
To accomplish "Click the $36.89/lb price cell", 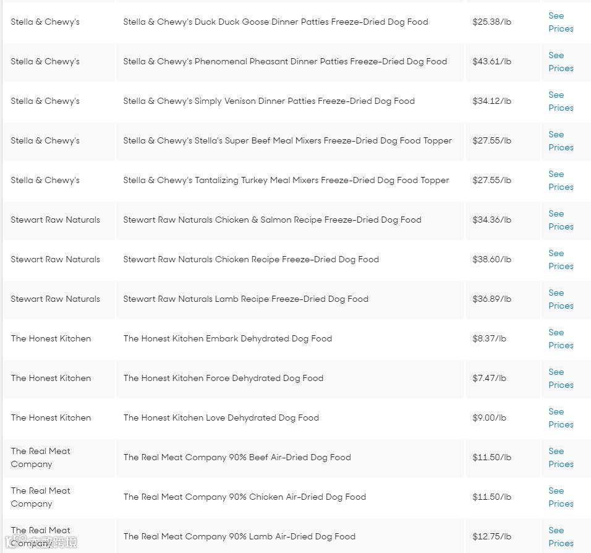I will (492, 299).
